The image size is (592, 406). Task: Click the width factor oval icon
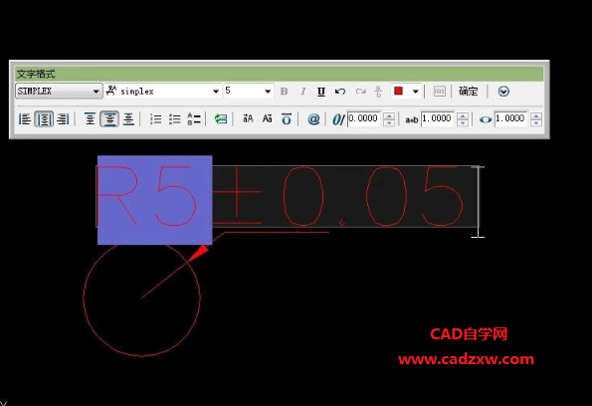click(x=486, y=120)
